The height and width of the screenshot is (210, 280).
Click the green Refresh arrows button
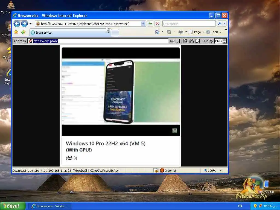tap(150, 24)
